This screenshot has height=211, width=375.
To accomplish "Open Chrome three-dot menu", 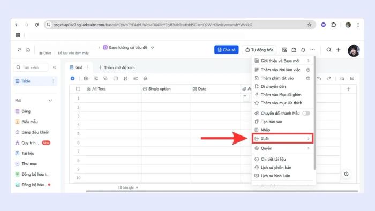I will coord(358,25).
